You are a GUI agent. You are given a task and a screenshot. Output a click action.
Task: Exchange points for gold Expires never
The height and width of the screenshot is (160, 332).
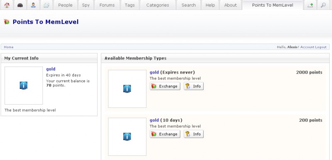click(165, 86)
